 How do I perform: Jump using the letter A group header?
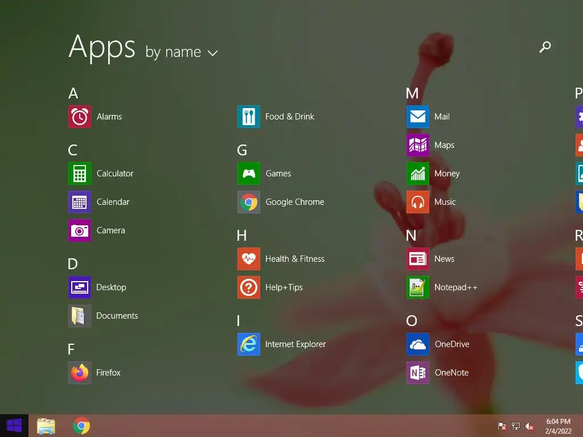point(73,93)
